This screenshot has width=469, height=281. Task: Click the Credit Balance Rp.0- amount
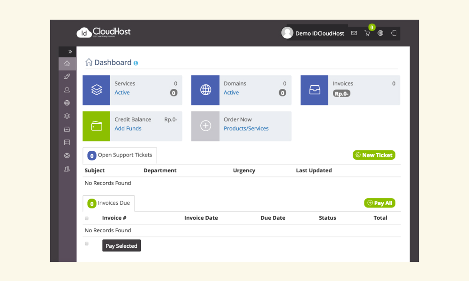(171, 119)
